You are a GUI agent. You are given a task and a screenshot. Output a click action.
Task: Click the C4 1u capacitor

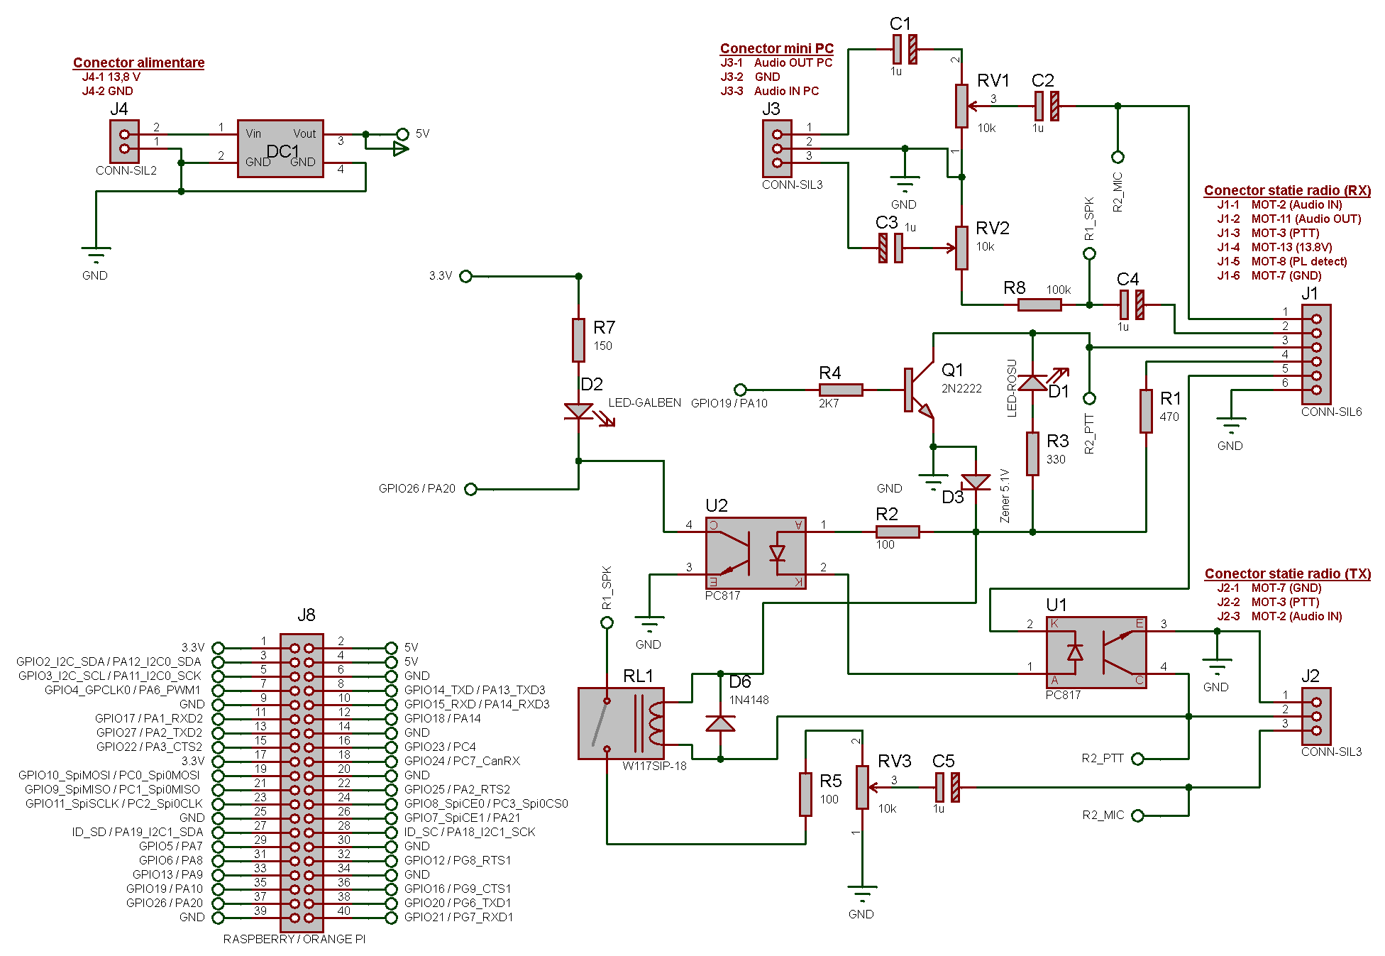pos(1132,304)
